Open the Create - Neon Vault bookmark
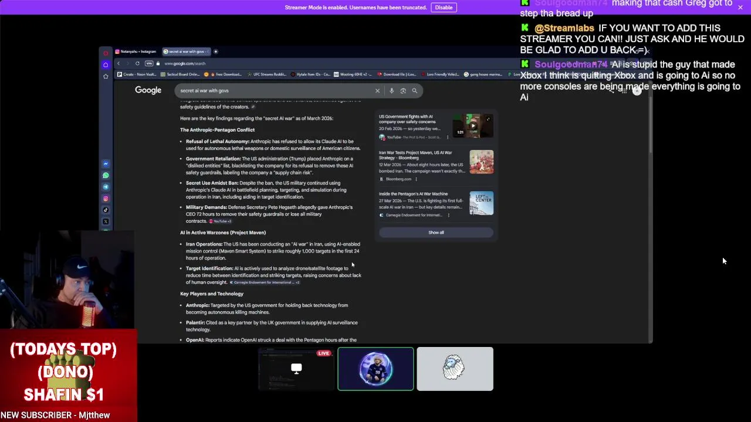The image size is (751, 422). [x=137, y=74]
